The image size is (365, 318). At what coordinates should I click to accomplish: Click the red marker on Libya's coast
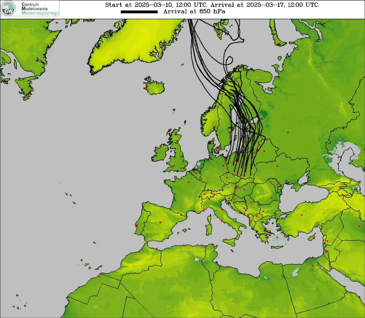click(228, 267)
